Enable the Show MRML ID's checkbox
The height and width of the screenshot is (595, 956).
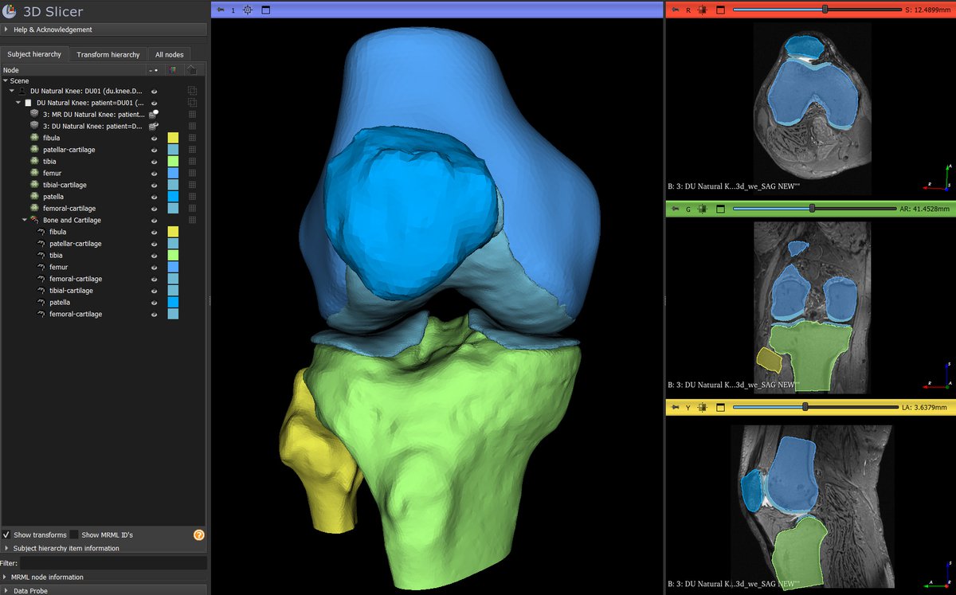[x=74, y=534]
